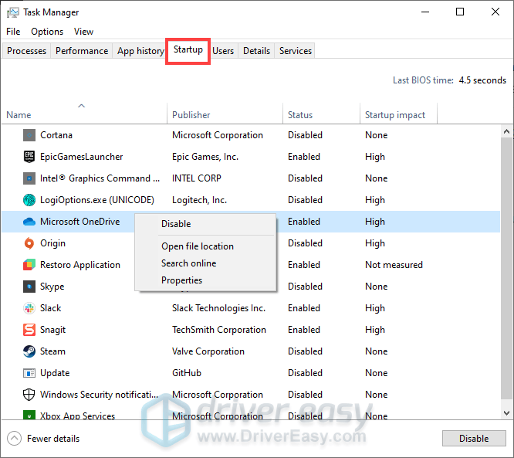514x458 pixels.
Task: Select Open file location menu entry
Action: 198,246
